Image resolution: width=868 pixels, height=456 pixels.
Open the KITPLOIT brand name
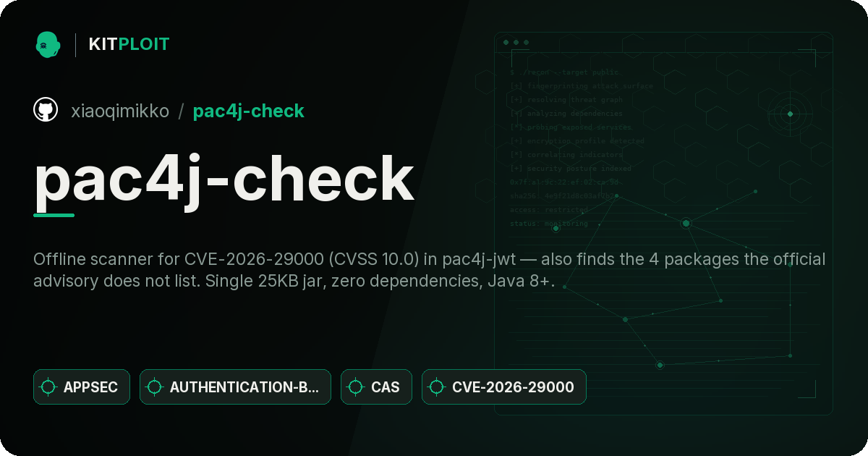click(129, 44)
